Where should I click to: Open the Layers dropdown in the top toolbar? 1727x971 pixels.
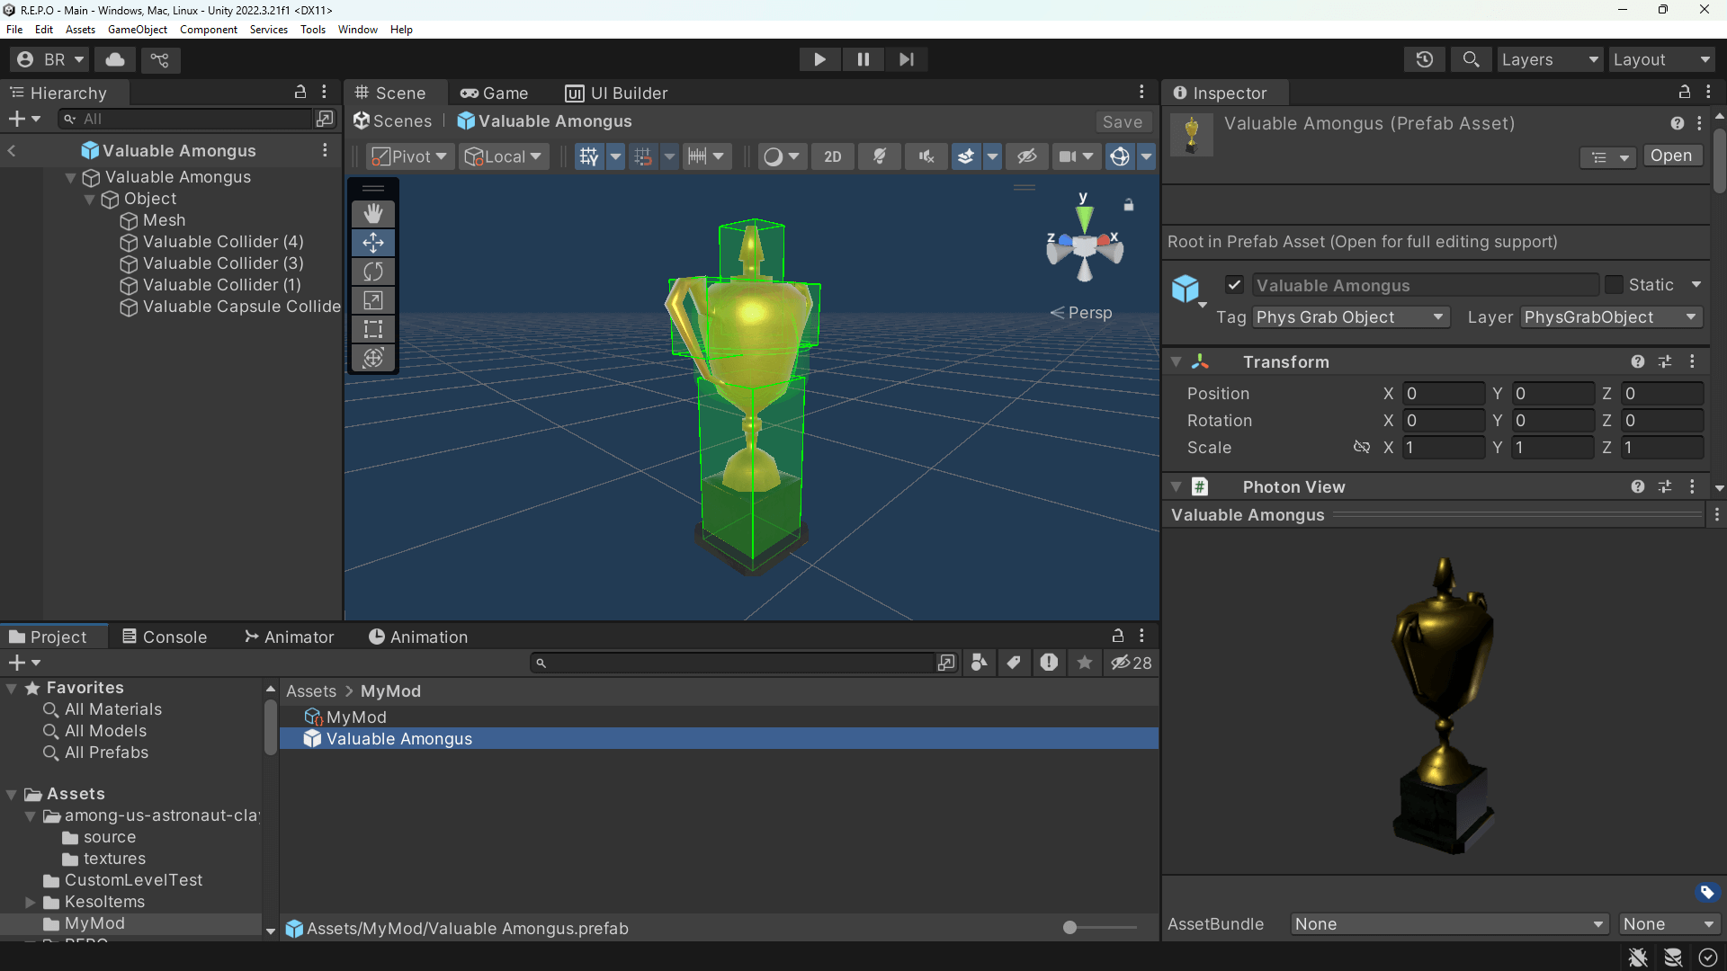click(x=1551, y=59)
